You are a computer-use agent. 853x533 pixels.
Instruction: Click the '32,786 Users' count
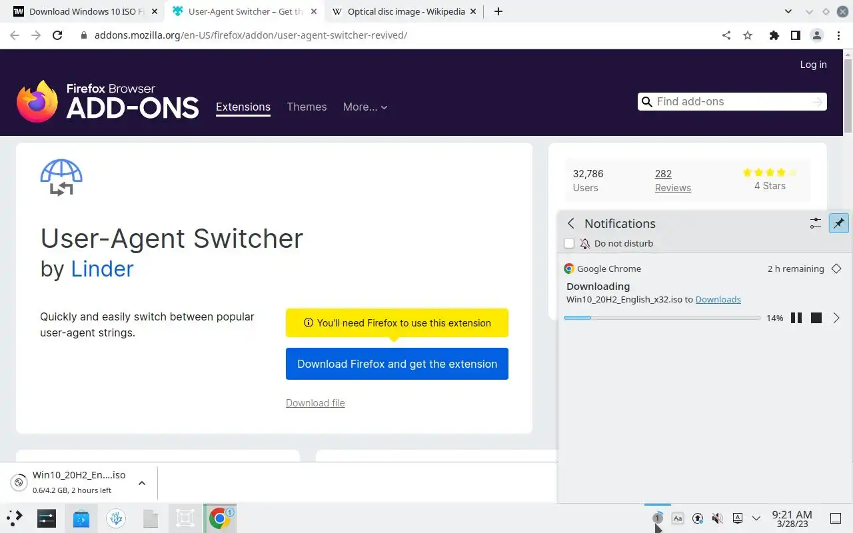[x=588, y=181]
